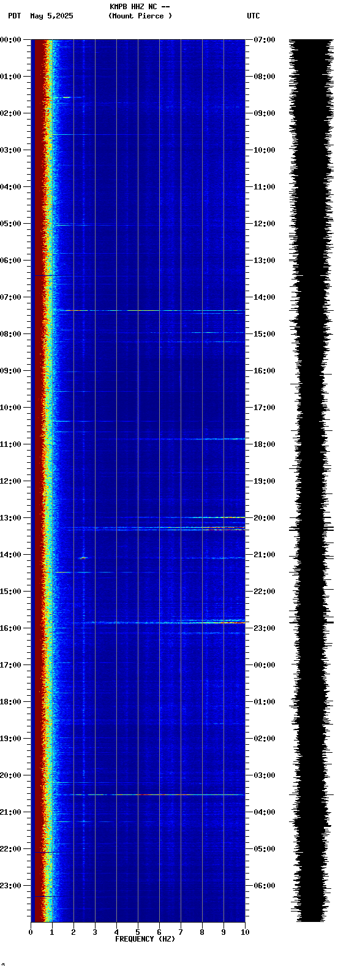Click the 04:00 UTC time label on the right axis
Screen dimensions: 338x971
coord(265,812)
